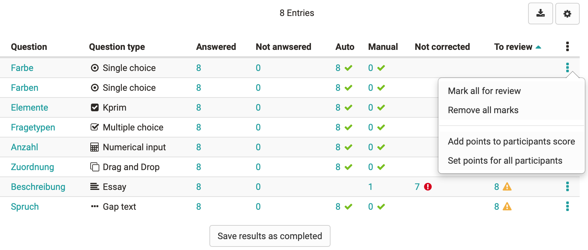Click the download export icon button
This screenshot has width=588, height=250.
click(x=540, y=13)
